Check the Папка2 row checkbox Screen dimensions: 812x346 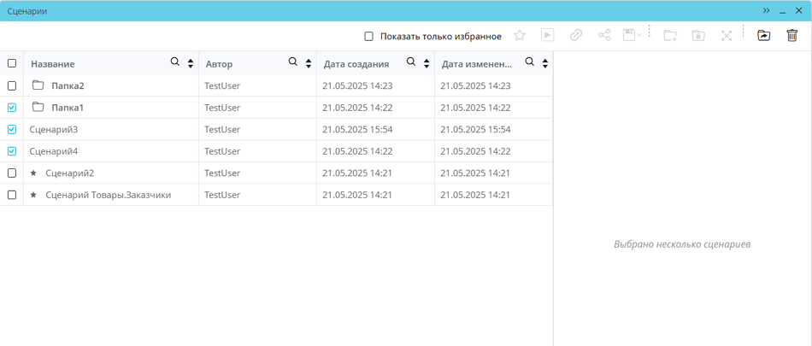point(12,86)
